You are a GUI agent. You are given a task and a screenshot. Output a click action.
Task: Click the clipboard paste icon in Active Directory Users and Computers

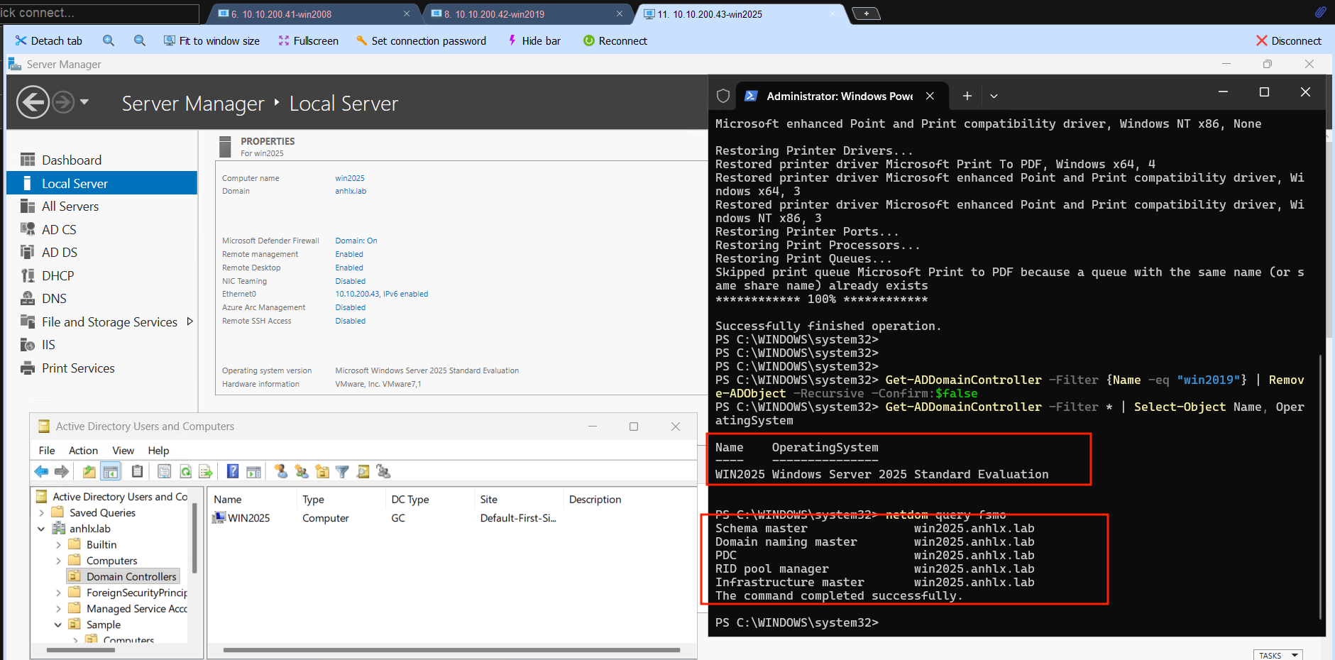click(138, 471)
